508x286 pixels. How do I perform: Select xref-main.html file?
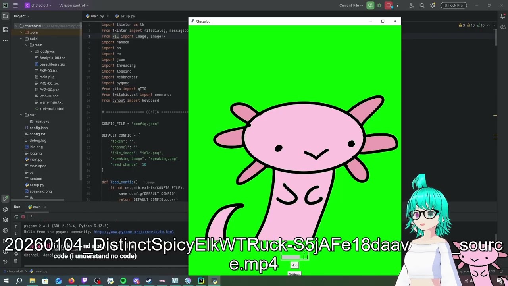pos(49,109)
